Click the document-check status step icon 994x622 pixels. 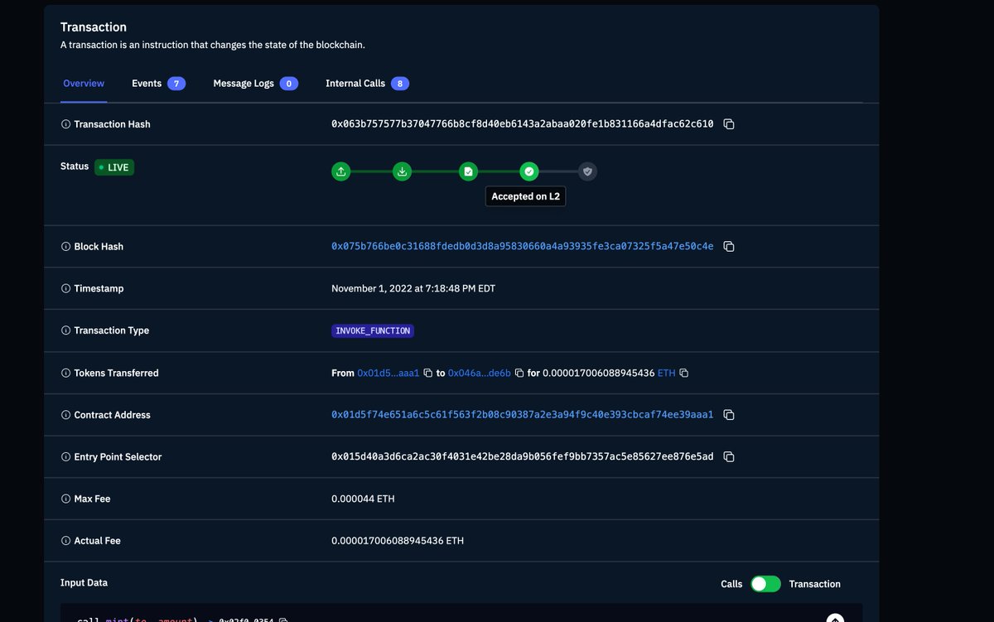pyautogui.click(x=469, y=171)
